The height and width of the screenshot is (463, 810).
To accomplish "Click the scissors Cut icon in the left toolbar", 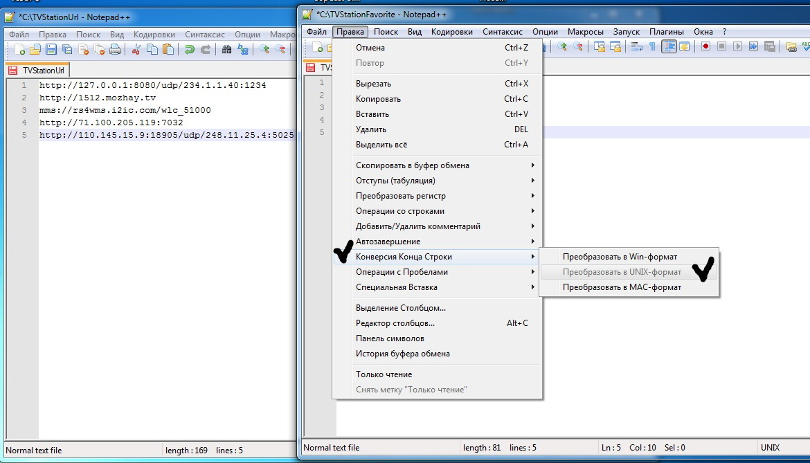I will (136, 49).
